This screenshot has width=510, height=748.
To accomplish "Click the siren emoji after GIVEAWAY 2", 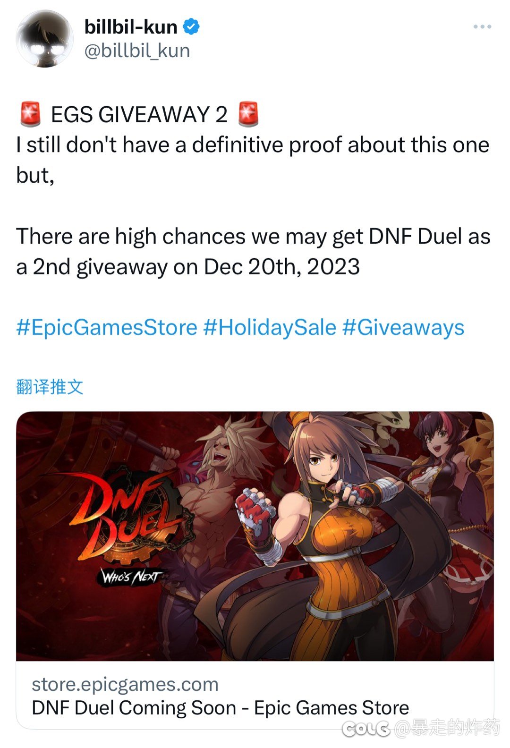I will [x=248, y=114].
